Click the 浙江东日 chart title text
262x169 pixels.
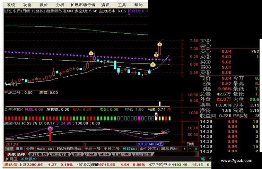pyautogui.click(x=13, y=11)
